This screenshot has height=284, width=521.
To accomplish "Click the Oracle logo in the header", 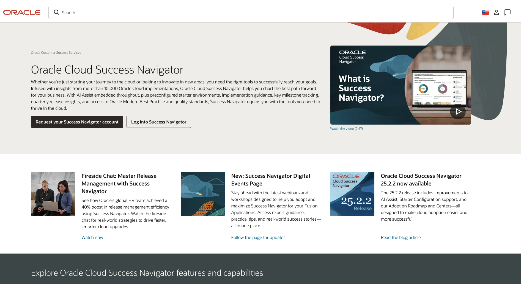I will click(22, 12).
